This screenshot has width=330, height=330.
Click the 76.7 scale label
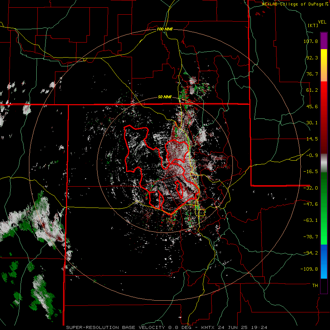coord(312,74)
